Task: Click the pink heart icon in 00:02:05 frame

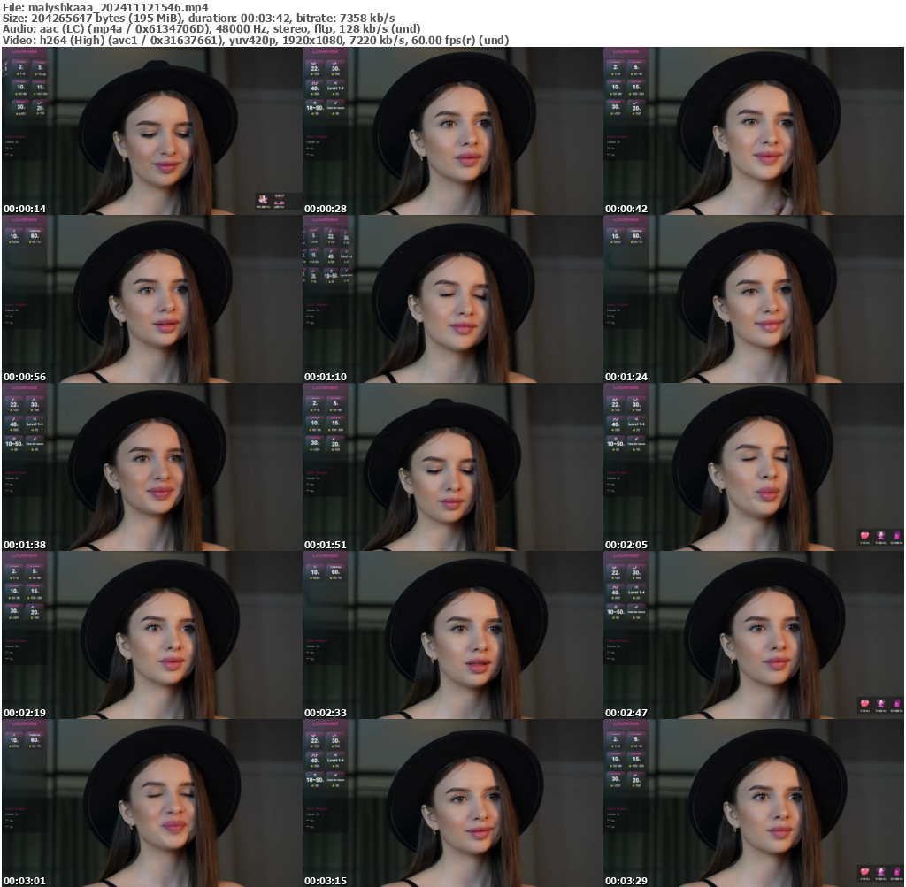Action: point(864,536)
